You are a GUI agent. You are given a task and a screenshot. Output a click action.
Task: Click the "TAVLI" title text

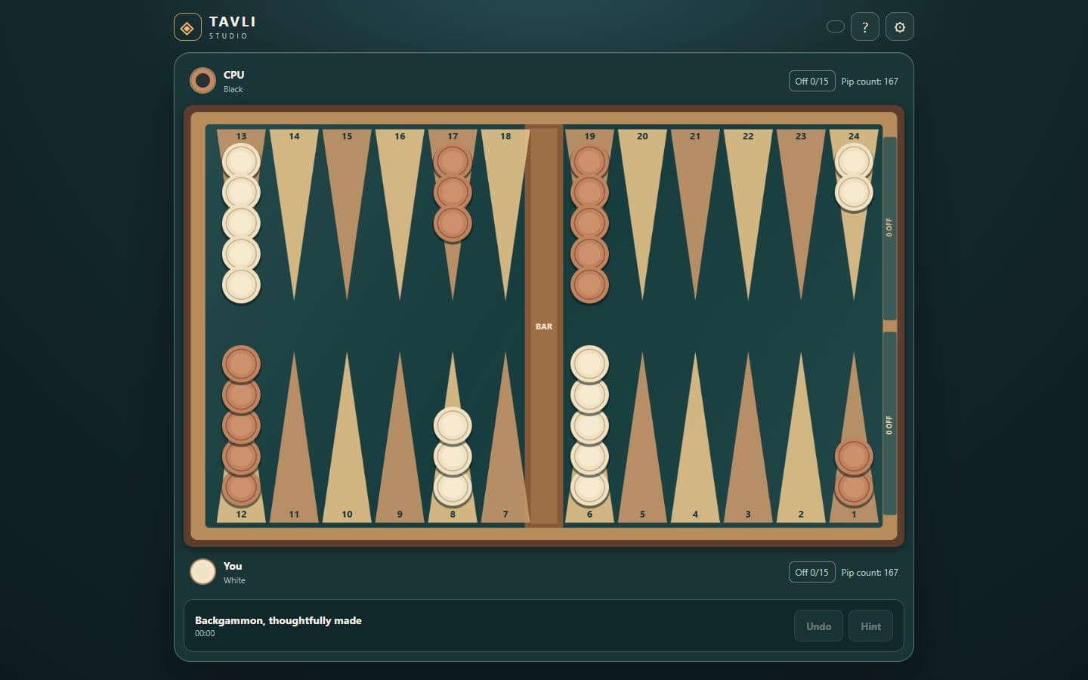click(232, 22)
